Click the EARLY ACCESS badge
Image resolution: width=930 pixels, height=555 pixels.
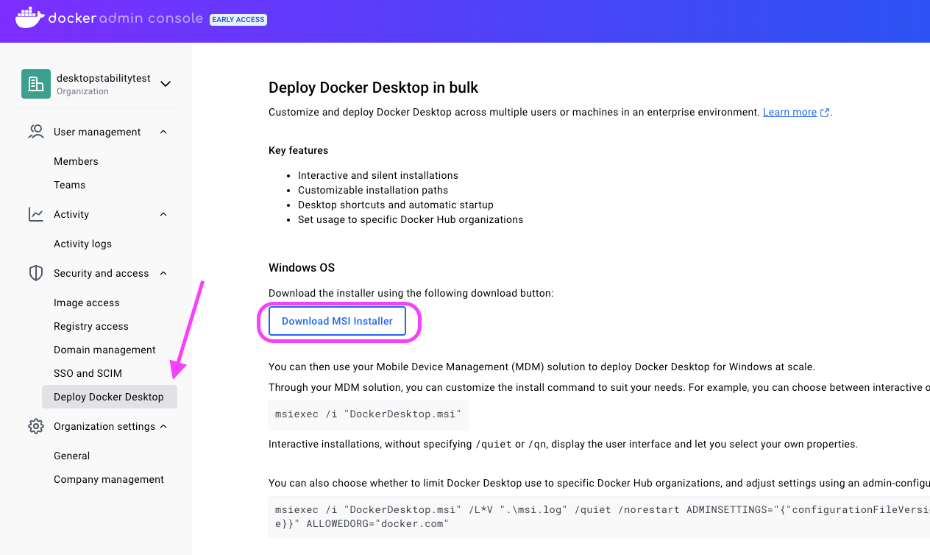[x=238, y=19]
